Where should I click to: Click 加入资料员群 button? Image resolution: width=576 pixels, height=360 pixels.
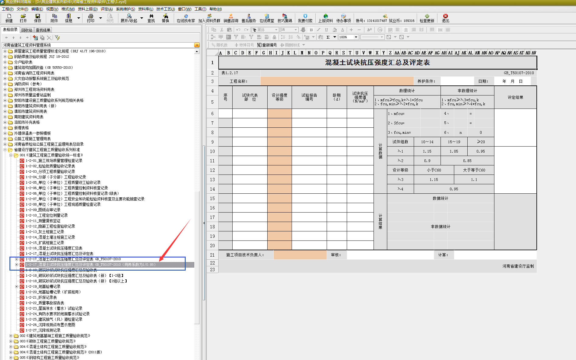(x=209, y=18)
